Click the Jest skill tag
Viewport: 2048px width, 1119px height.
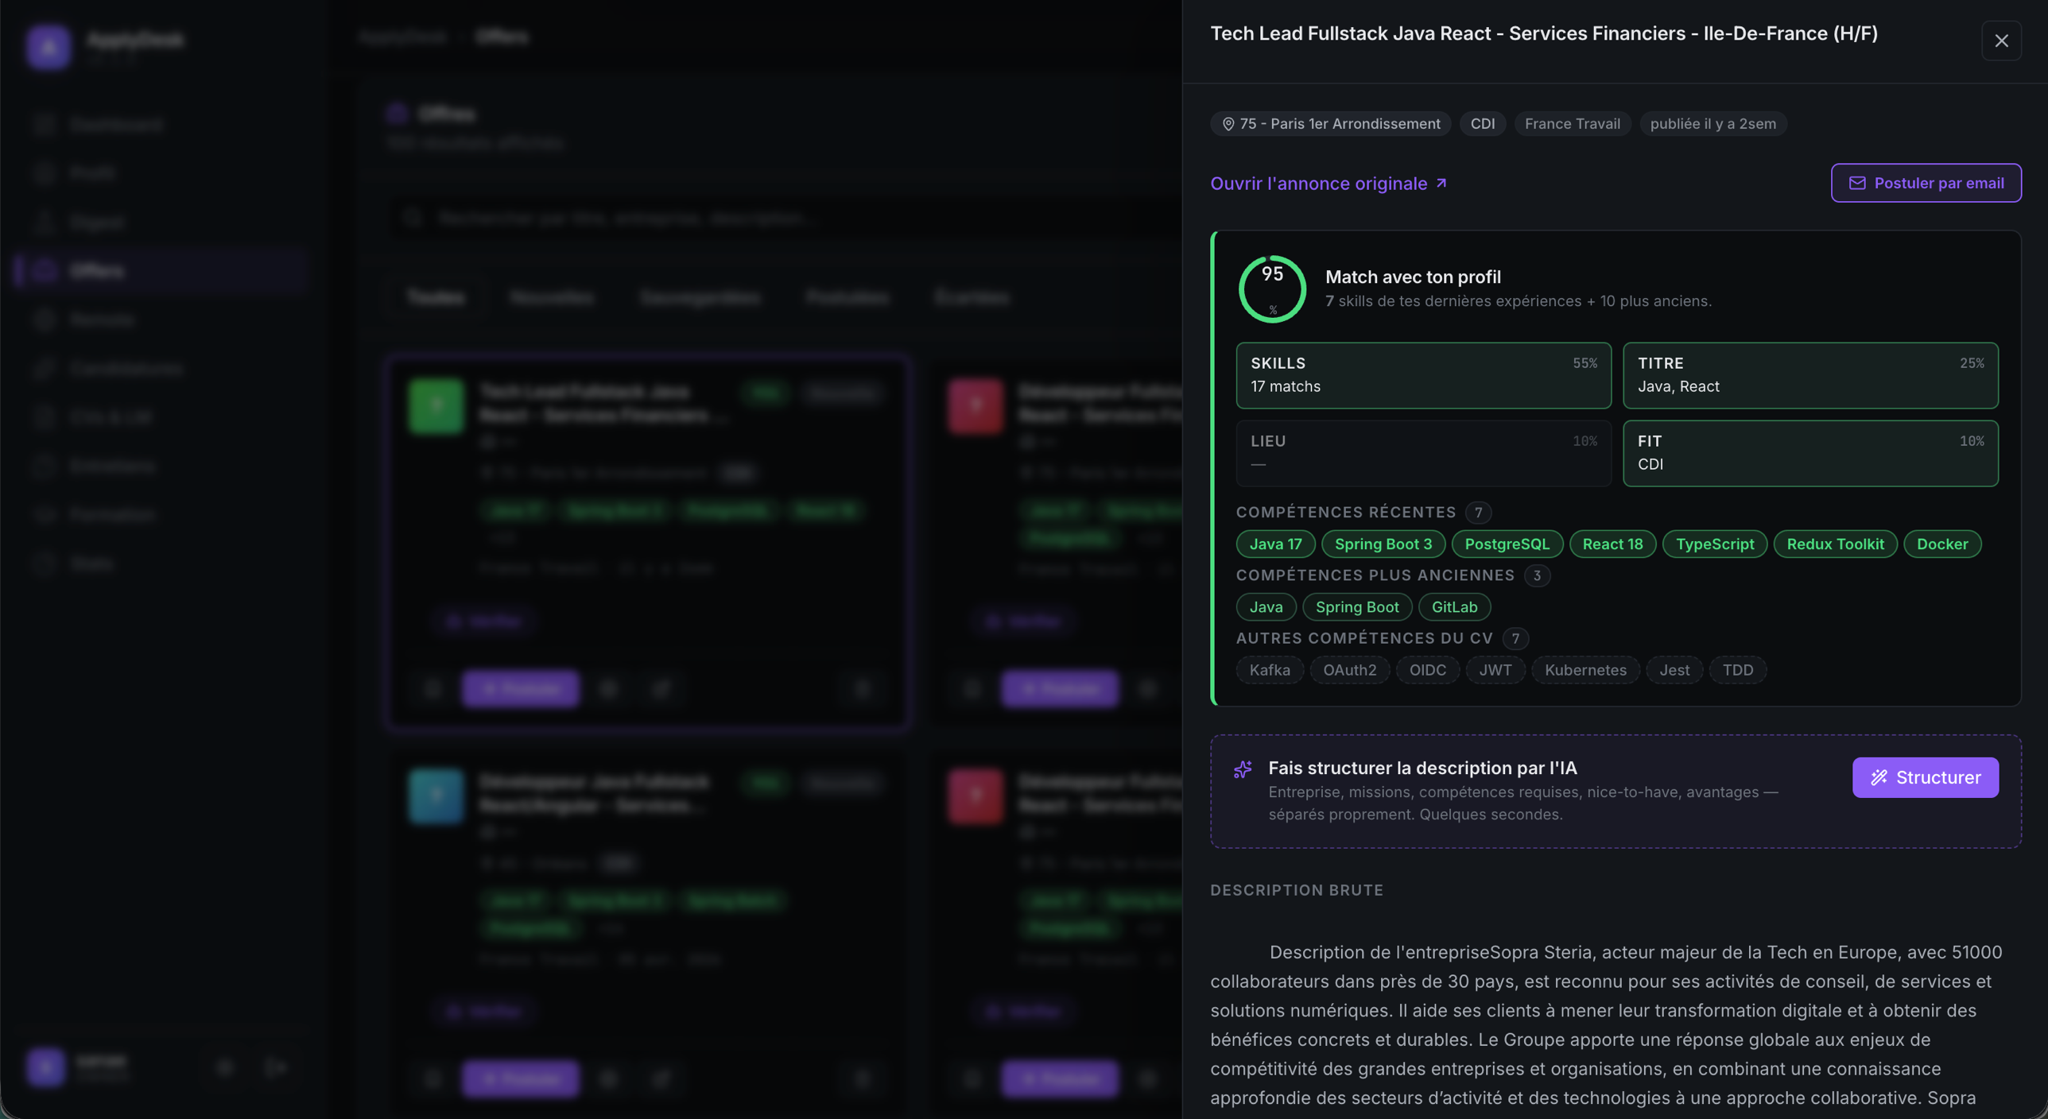(x=1674, y=670)
